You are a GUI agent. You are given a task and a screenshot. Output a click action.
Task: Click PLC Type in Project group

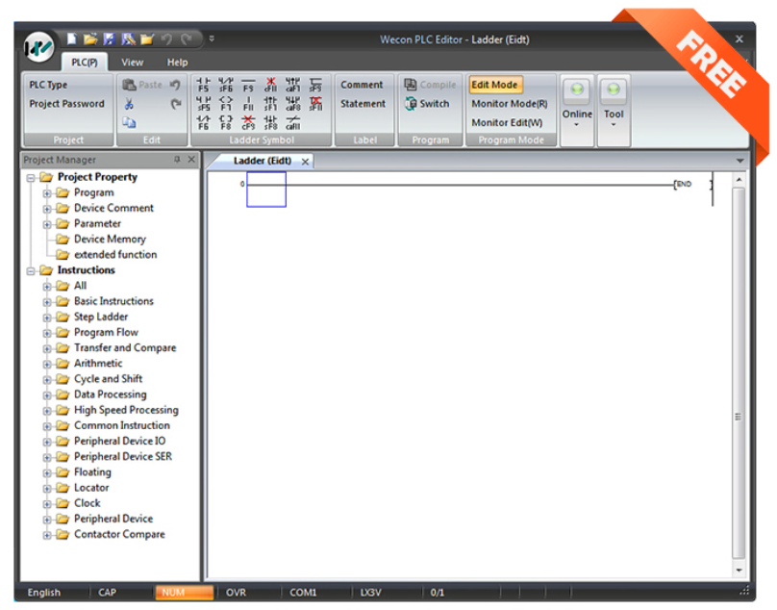48,85
